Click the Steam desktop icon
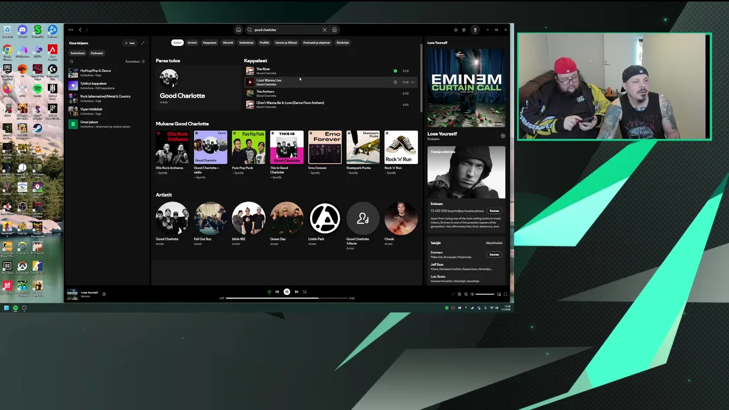The width and height of the screenshot is (729, 410). (x=38, y=129)
